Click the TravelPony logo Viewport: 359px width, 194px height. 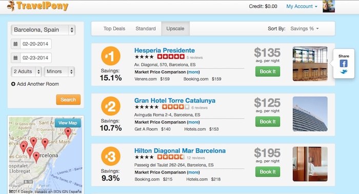pos(38,6)
